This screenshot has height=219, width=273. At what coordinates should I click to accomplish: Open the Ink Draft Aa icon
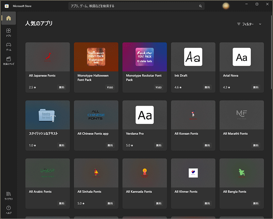click(x=193, y=57)
